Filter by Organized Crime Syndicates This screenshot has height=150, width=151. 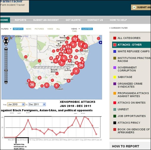click(128, 85)
